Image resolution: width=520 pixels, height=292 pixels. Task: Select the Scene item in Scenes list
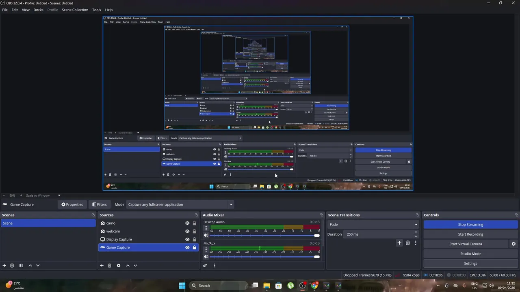(x=48, y=223)
